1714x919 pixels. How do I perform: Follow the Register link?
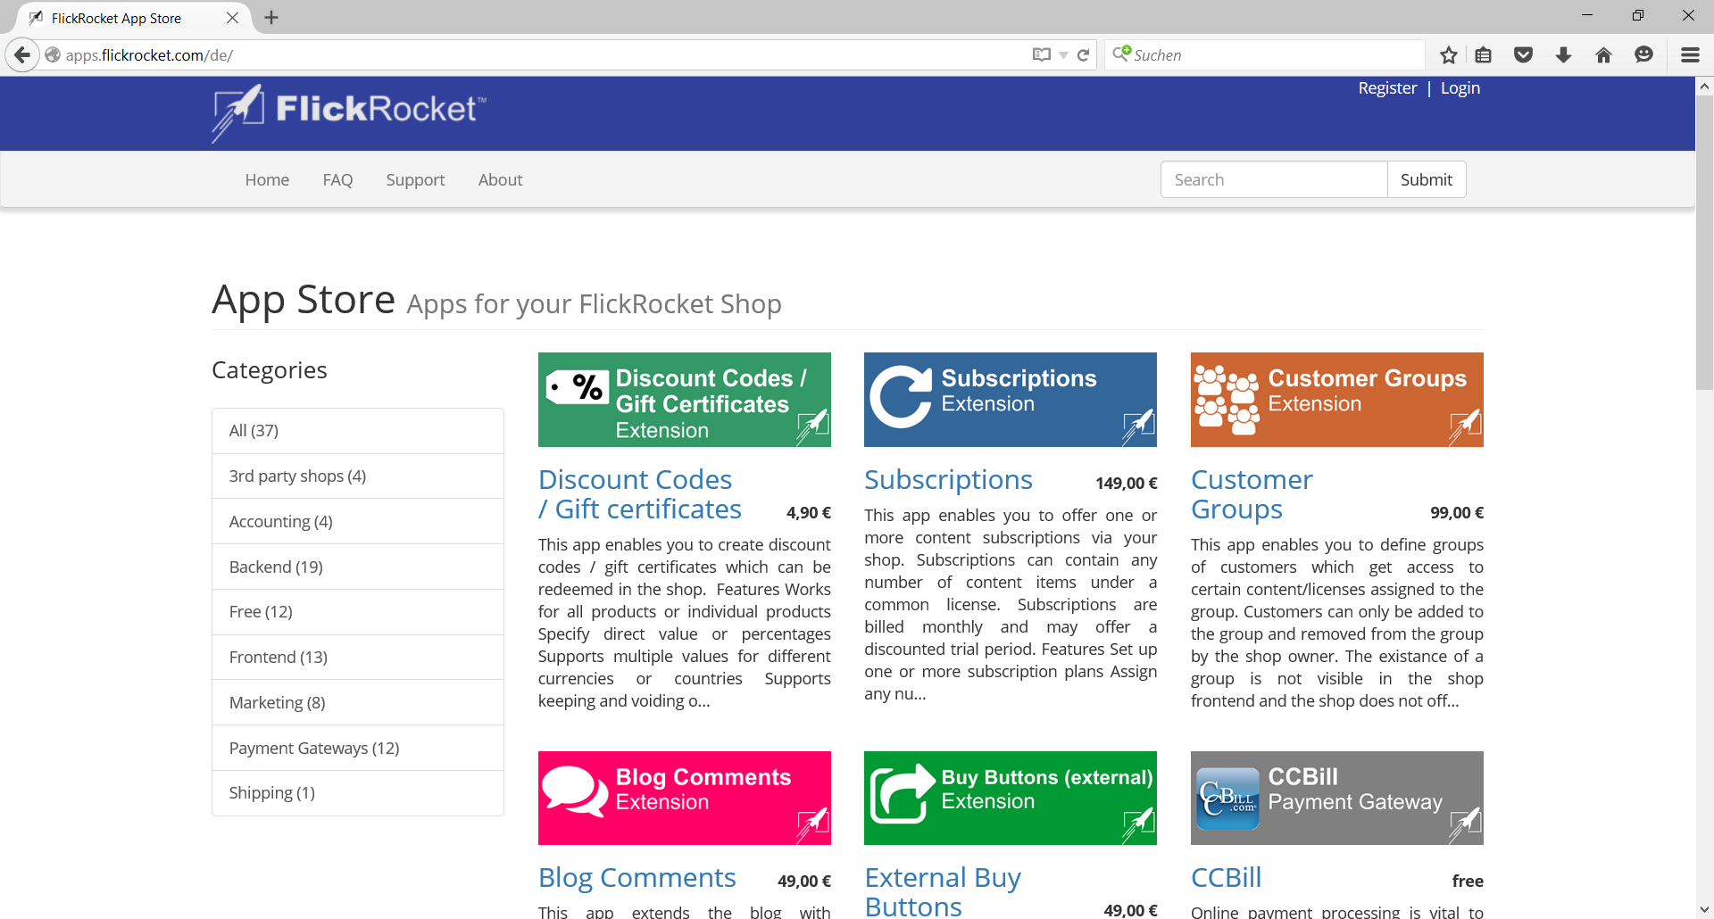click(1386, 88)
